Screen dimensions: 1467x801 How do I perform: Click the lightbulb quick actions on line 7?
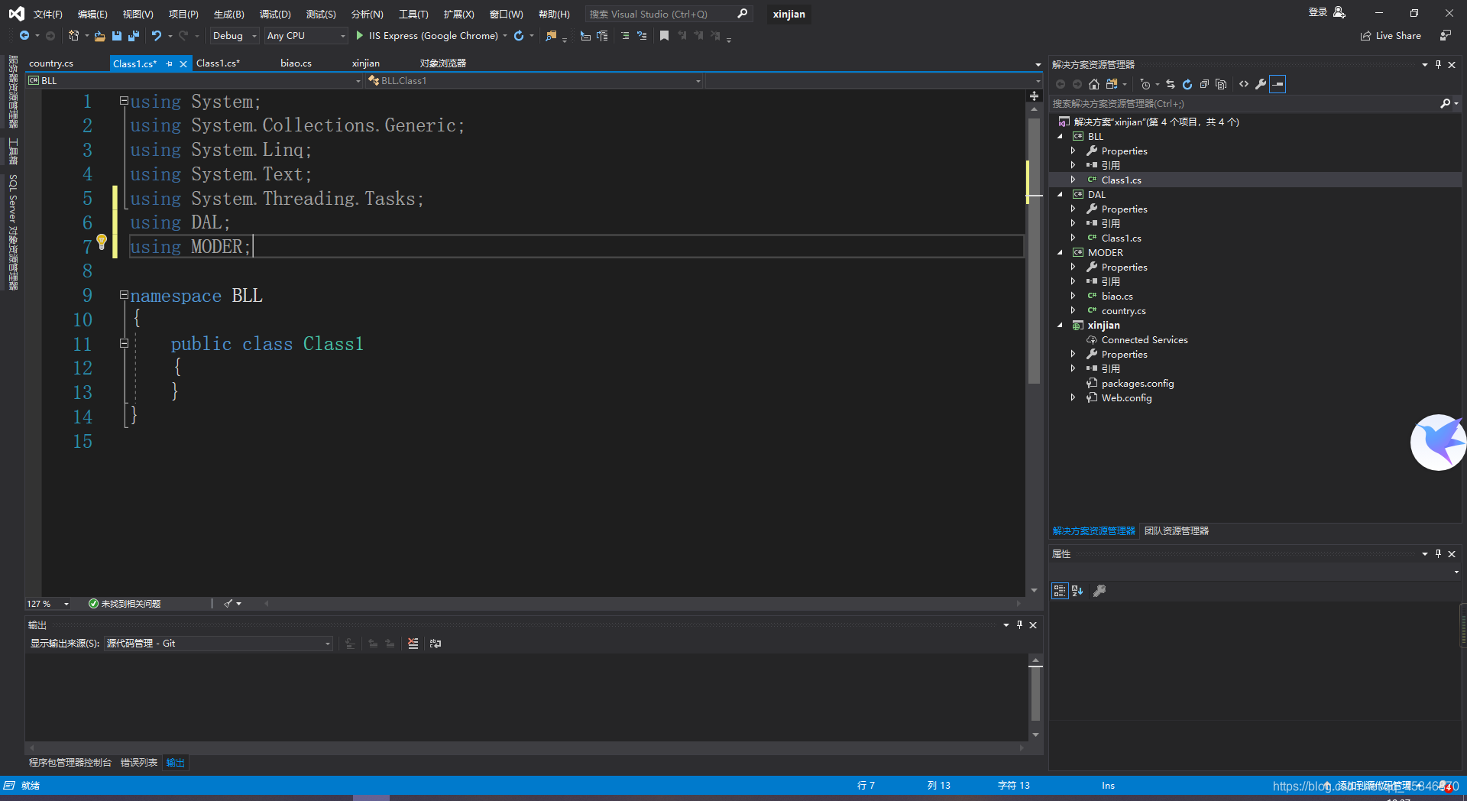click(102, 243)
